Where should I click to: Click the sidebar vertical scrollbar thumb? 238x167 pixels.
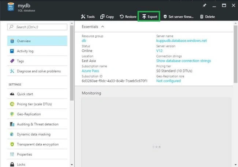coord(72,63)
